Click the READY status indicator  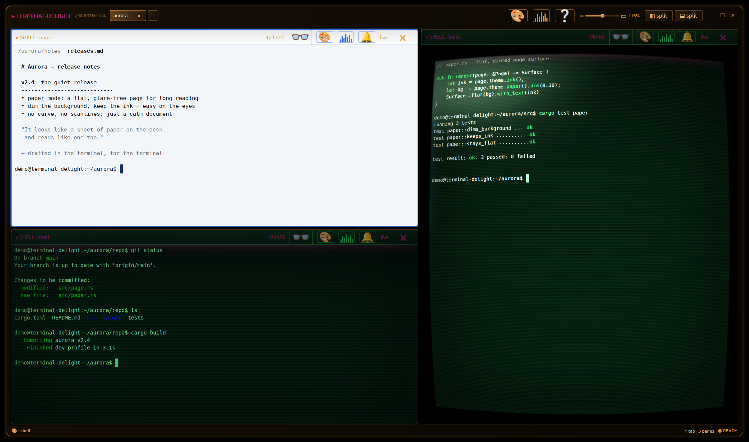point(728,431)
